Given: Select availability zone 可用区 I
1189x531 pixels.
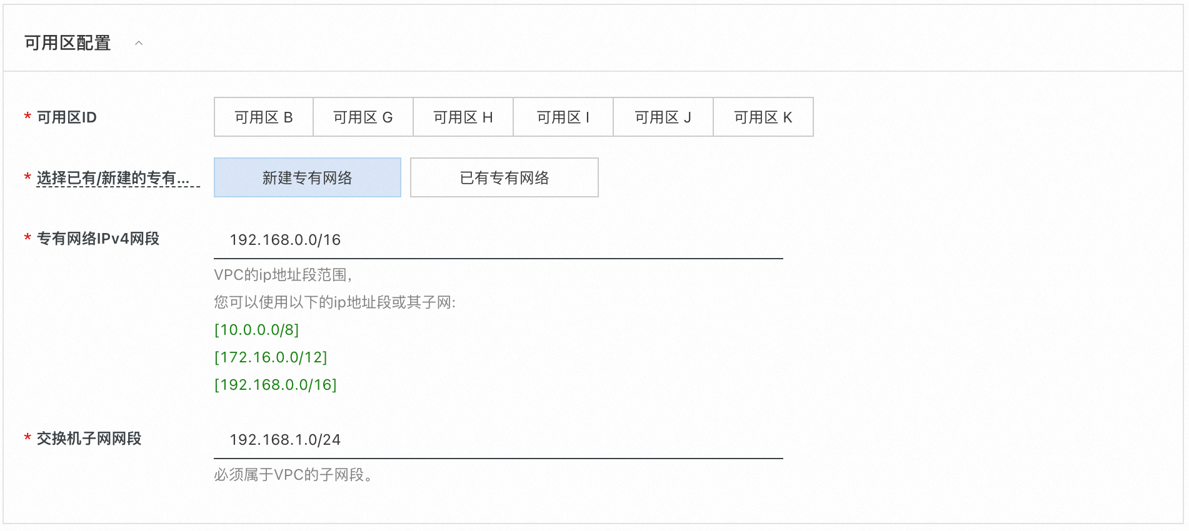Looking at the screenshot, I should 563,117.
